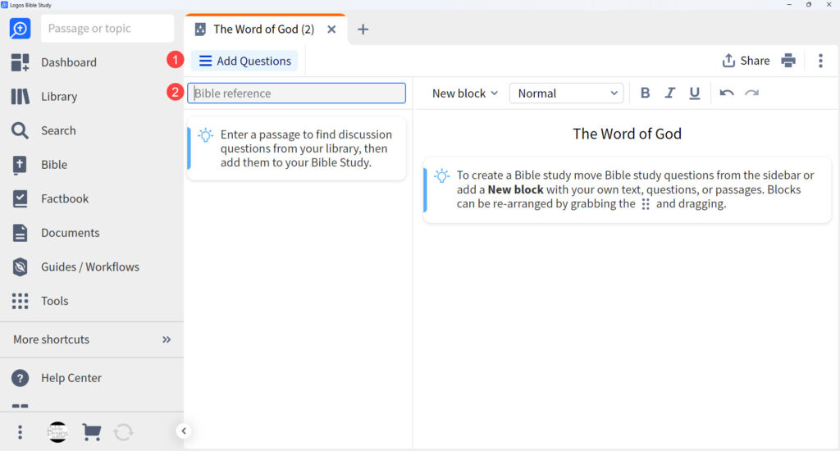Click the Logos home search icon
840x451 pixels.
(20, 29)
